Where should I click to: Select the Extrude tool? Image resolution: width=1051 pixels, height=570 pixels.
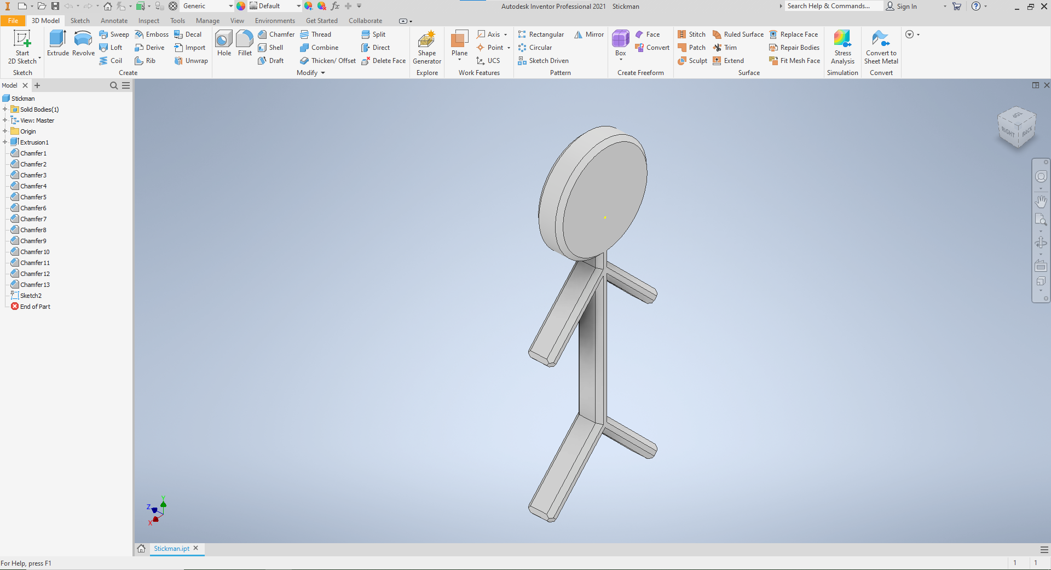pos(57,44)
